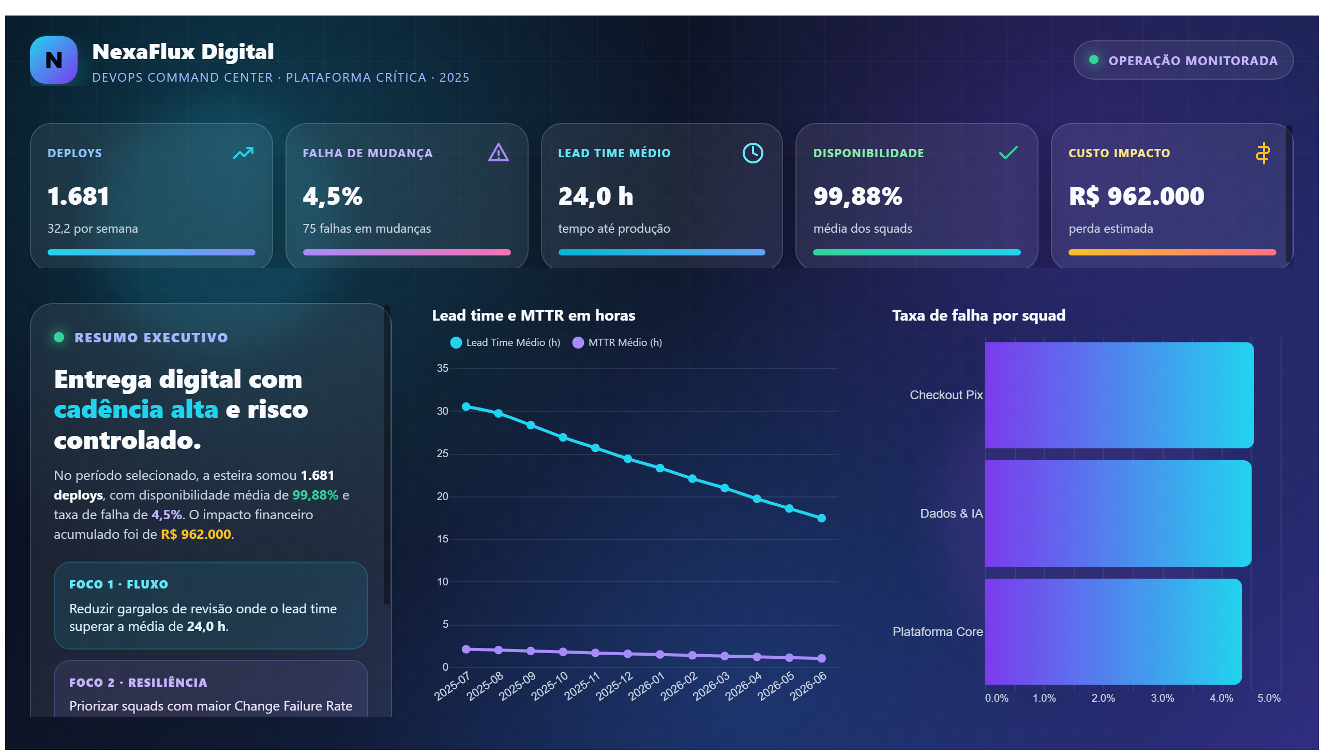Viewport: 1324px width, 755px height.
Task: Click the NexaFlux N logo icon
Action: [53, 60]
